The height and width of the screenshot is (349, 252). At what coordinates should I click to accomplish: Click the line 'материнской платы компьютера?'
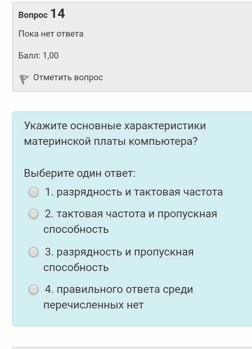pos(111,141)
